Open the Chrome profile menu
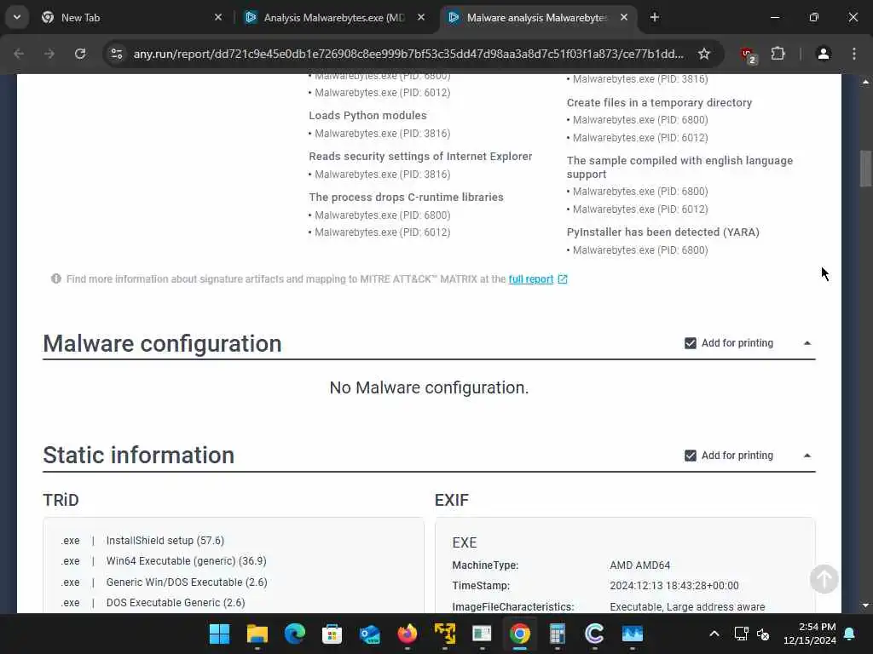The image size is (873, 654). pyautogui.click(x=824, y=54)
